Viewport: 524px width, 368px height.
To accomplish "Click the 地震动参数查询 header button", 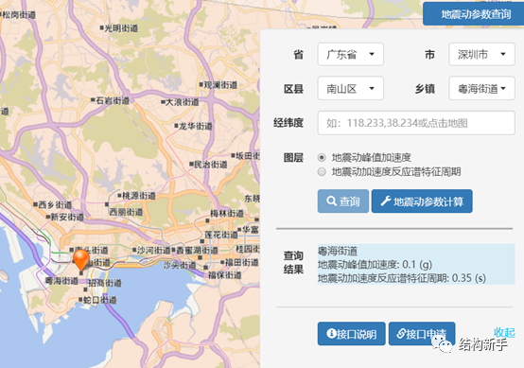I will coord(475,13).
